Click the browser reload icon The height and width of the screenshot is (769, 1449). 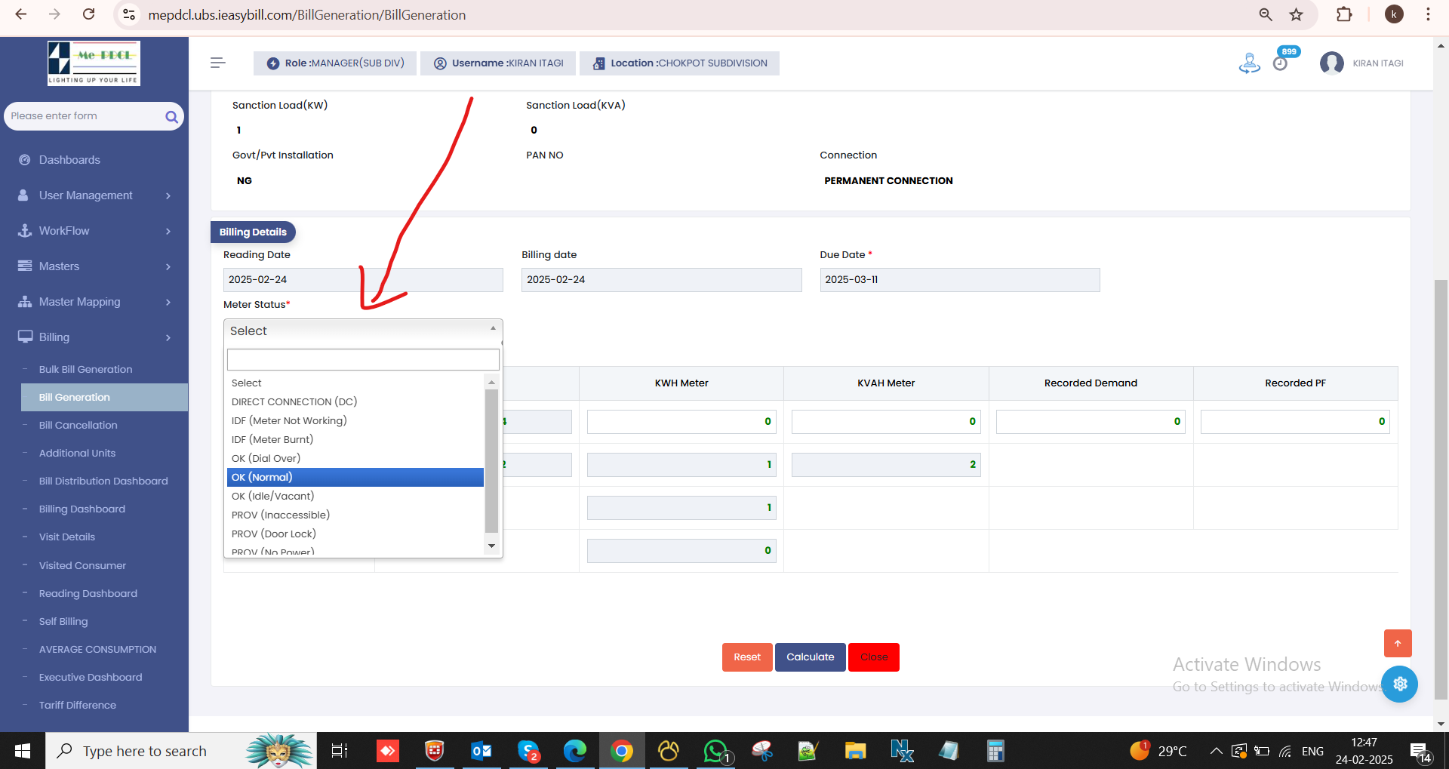(x=89, y=14)
